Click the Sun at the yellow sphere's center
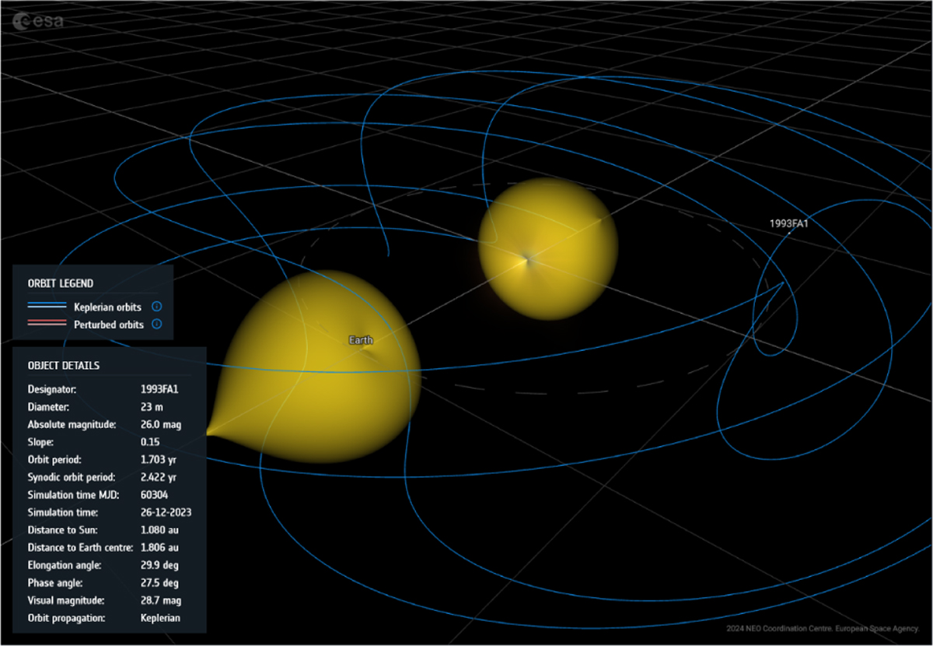The height and width of the screenshot is (646, 933). tap(526, 261)
